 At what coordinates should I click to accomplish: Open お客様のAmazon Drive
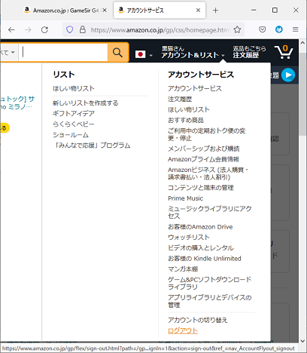pyautogui.click(x=200, y=227)
